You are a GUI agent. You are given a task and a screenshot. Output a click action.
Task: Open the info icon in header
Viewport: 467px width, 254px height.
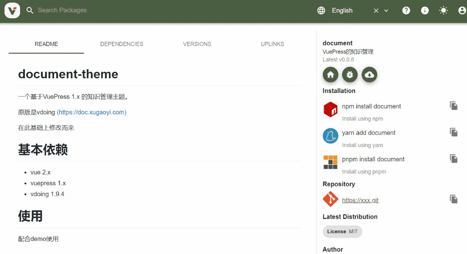[x=425, y=10]
